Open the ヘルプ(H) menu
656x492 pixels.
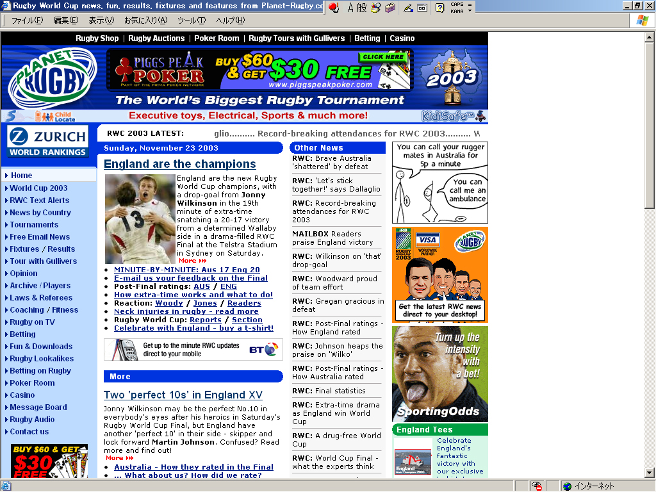pyautogui.click(x=231, y=20)
